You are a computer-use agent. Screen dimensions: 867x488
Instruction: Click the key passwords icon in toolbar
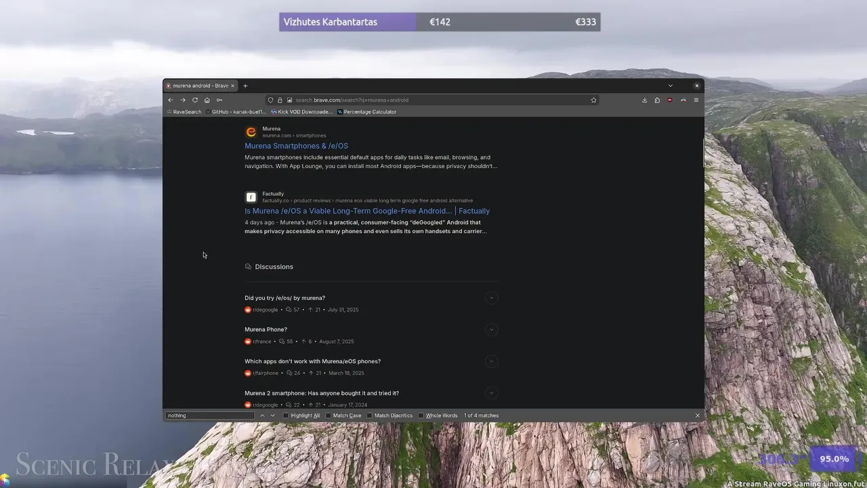[x=219, y=100]
